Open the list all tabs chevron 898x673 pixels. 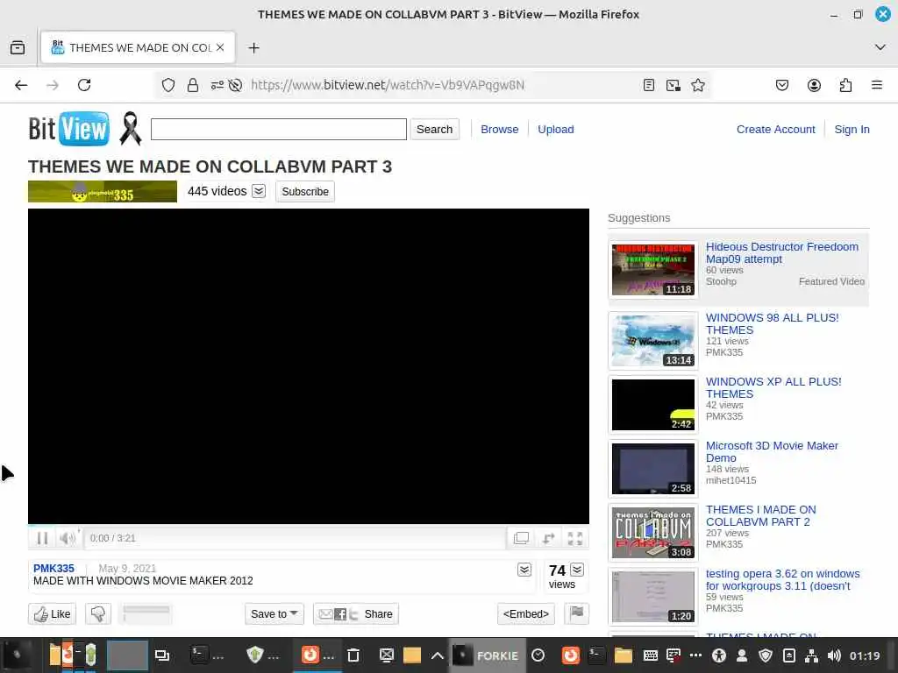coord(880,47)
